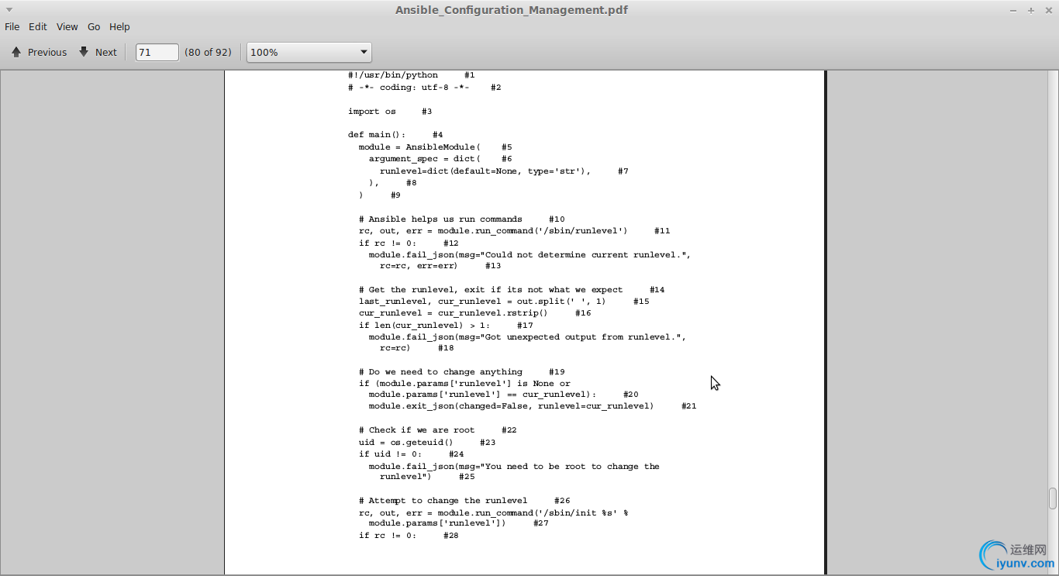Click the "# Get the runlevel" comment line
Image resolution: width=1059 pixels, height=576 pixels.
pos(512,290)
